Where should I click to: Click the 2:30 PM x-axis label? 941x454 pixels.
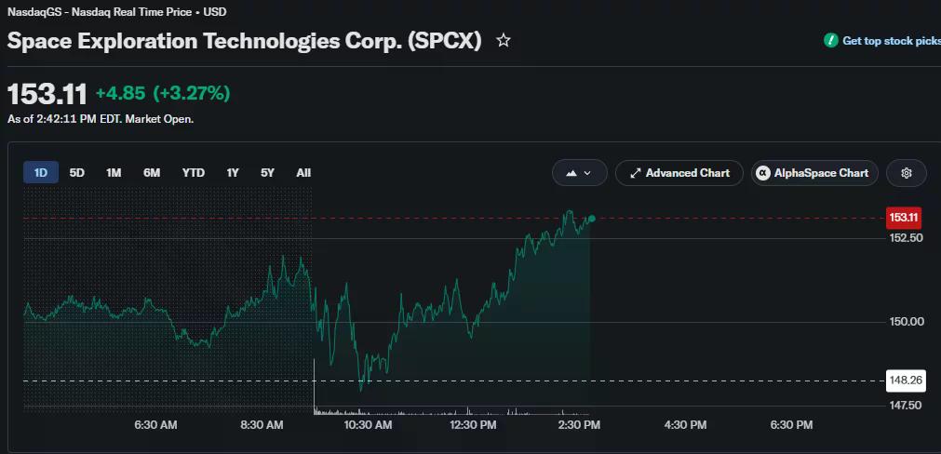[579, 425]
